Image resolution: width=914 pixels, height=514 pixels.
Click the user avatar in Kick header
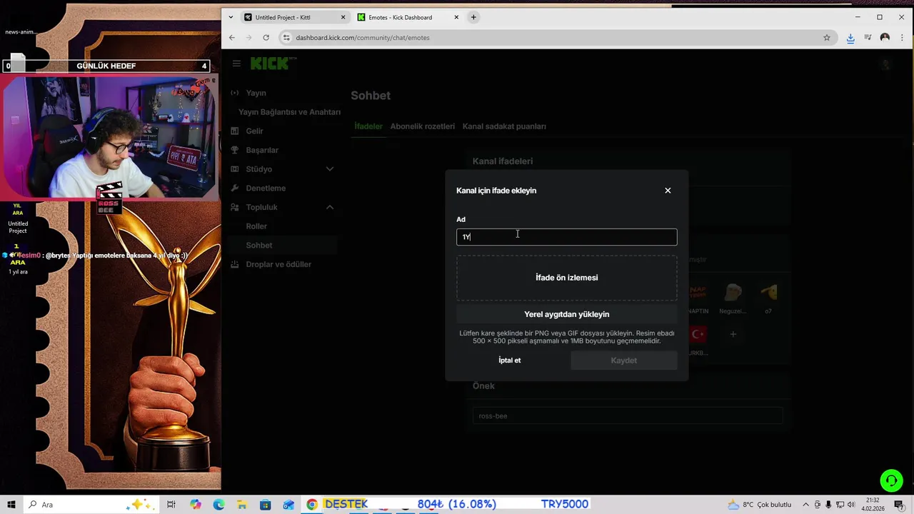tap(886, 64)
